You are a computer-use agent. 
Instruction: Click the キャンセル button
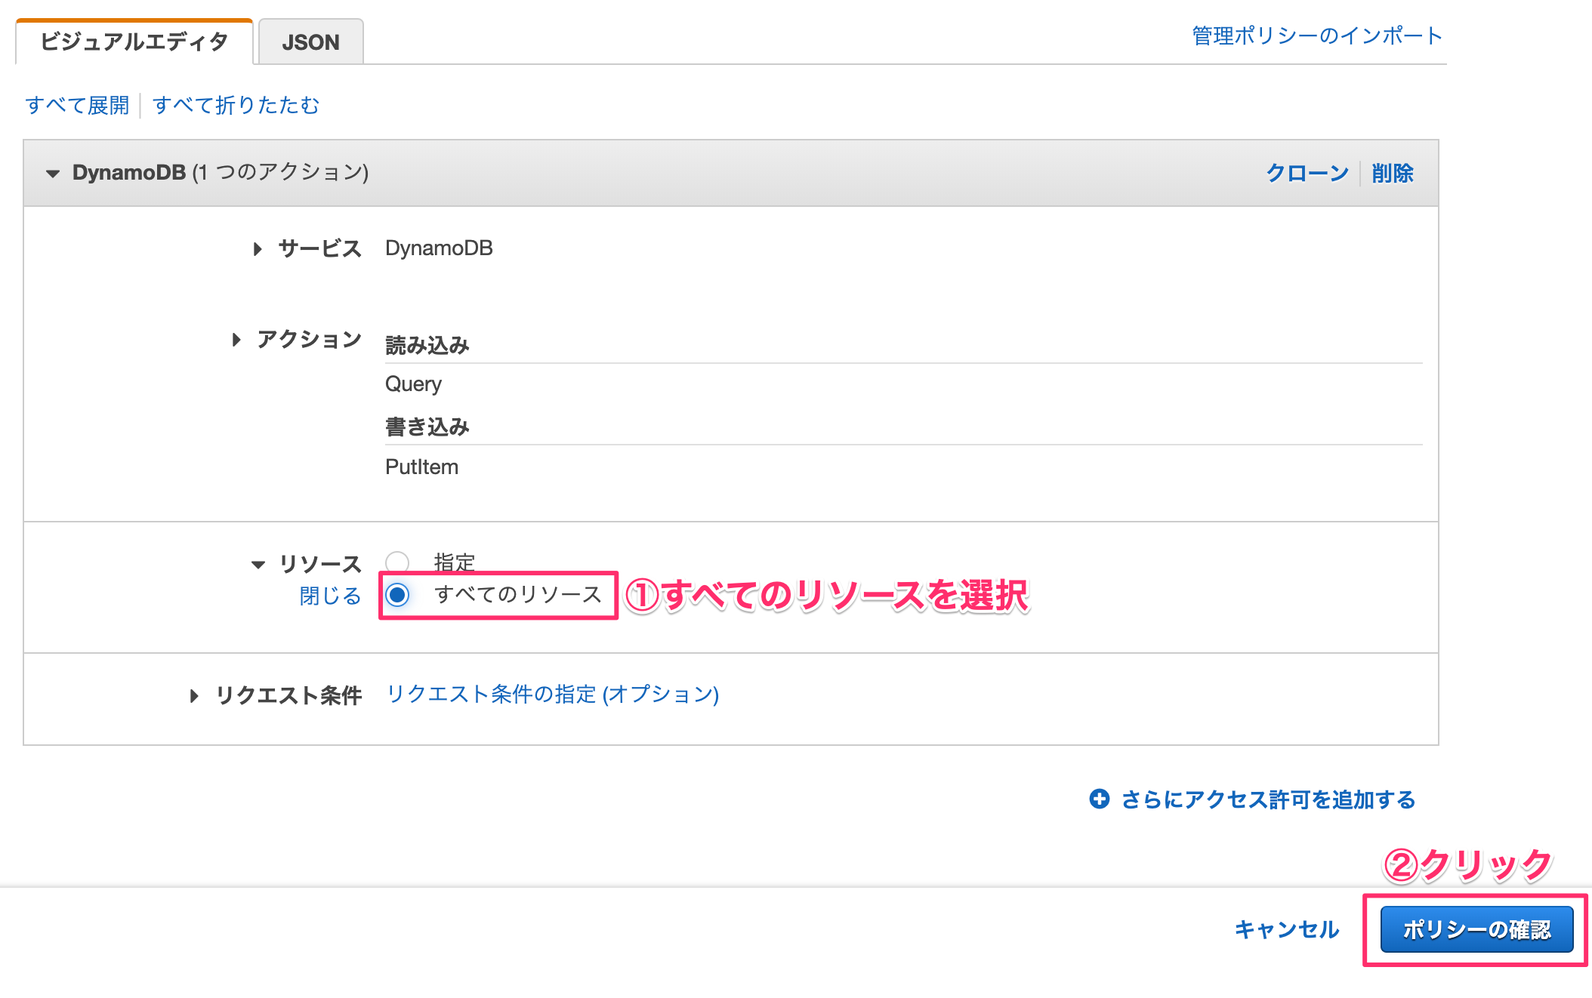1287,929
